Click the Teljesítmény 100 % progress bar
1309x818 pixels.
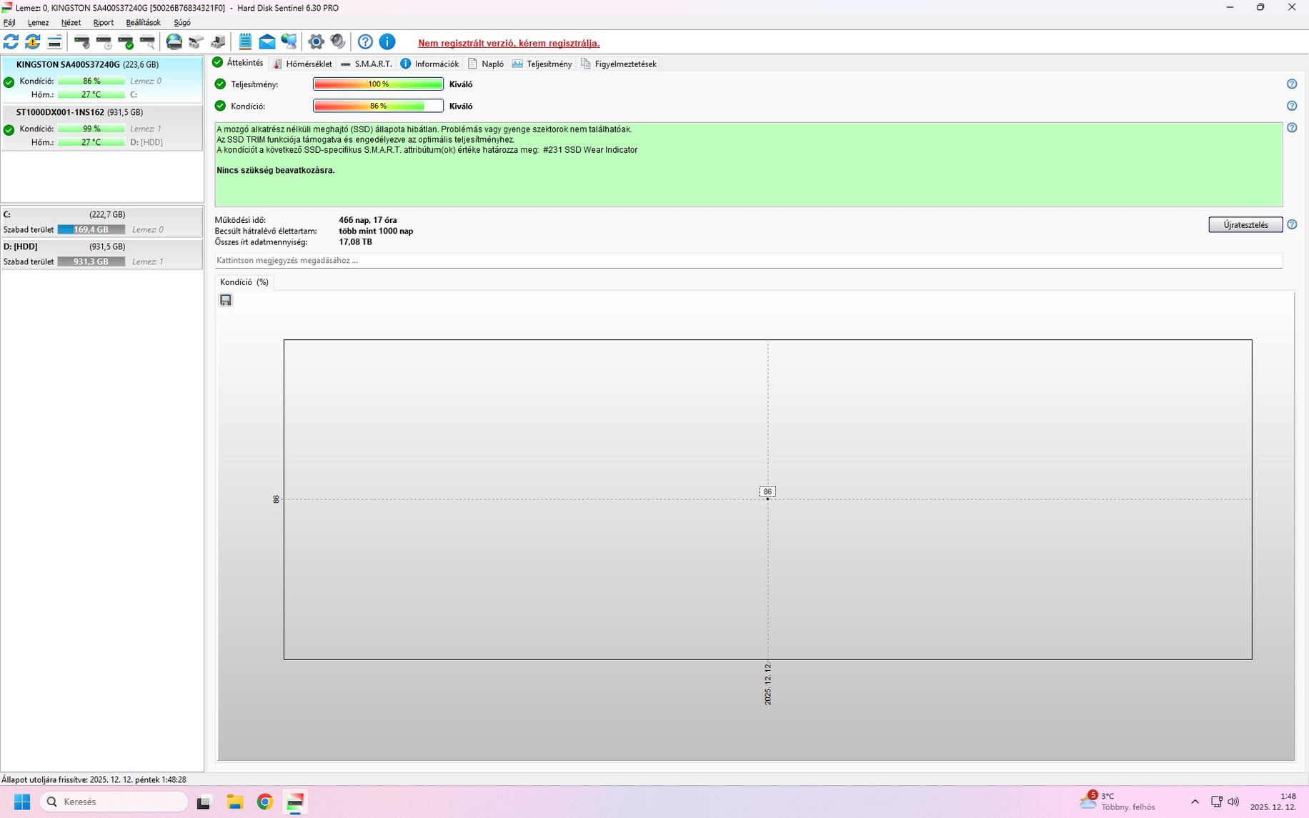tap(378, 84)
